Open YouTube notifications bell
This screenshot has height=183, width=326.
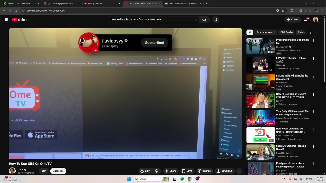pyautogui.click(x=306, y=19)
